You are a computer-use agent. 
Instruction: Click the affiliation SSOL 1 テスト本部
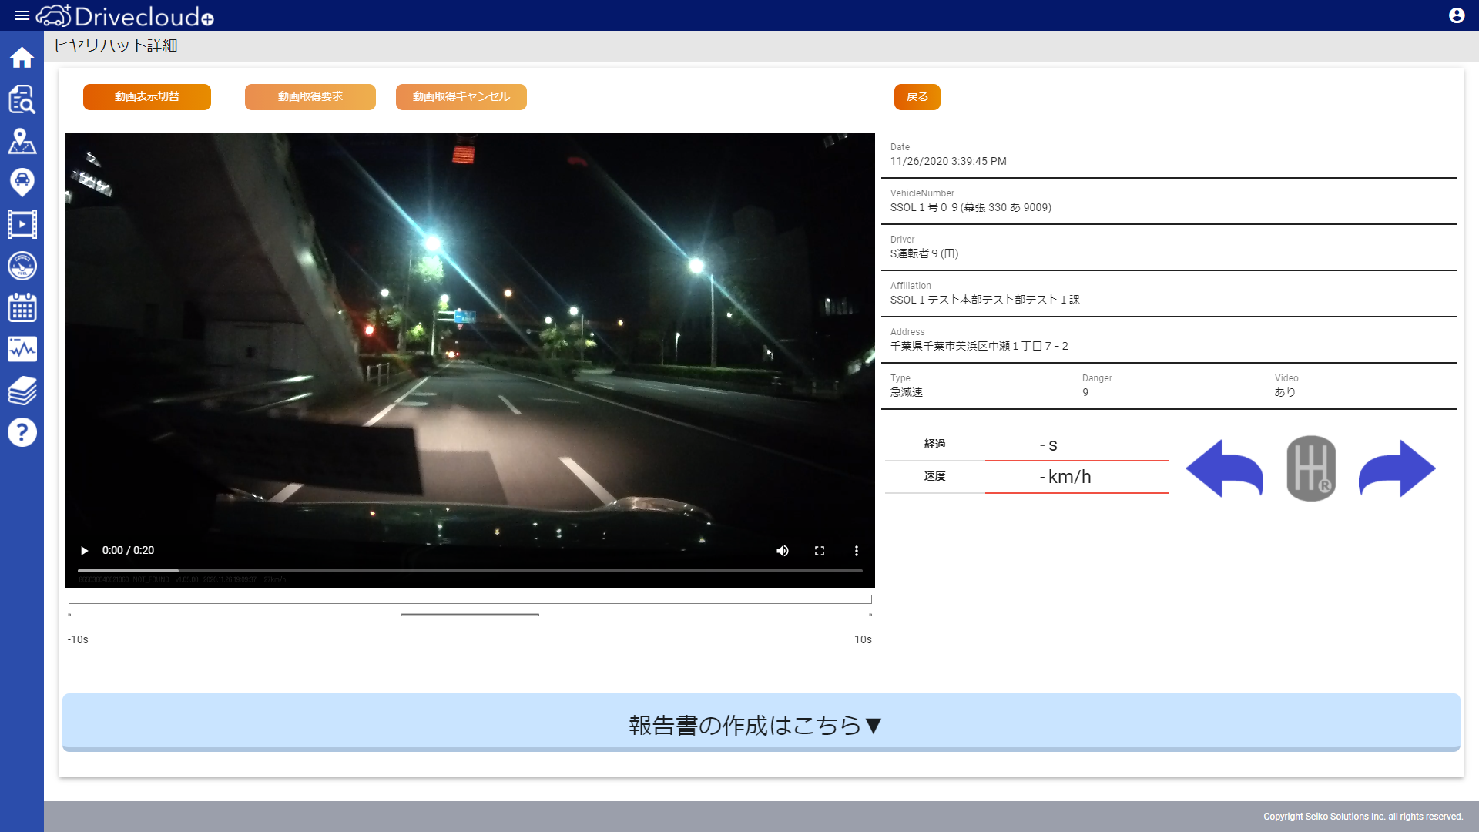tap(984, 300)
